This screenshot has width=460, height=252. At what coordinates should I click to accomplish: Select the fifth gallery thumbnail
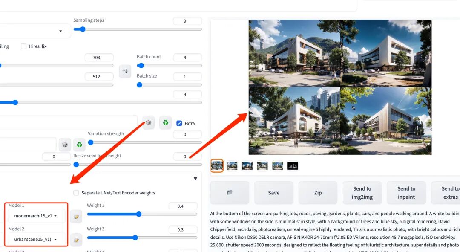click(278, 166)
